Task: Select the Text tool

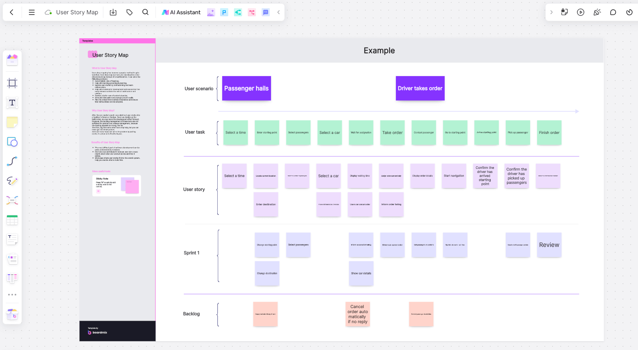Action: pyautogui.click(x=12, y=103)
